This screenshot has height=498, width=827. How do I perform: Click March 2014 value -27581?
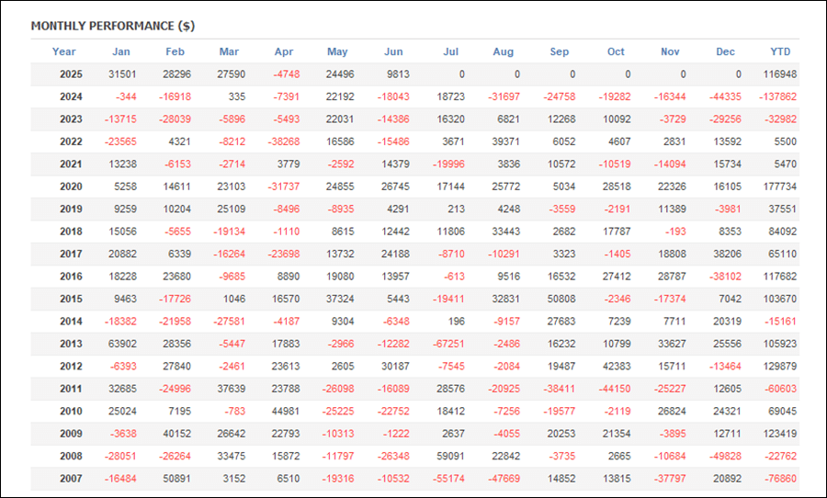point(230,322)
